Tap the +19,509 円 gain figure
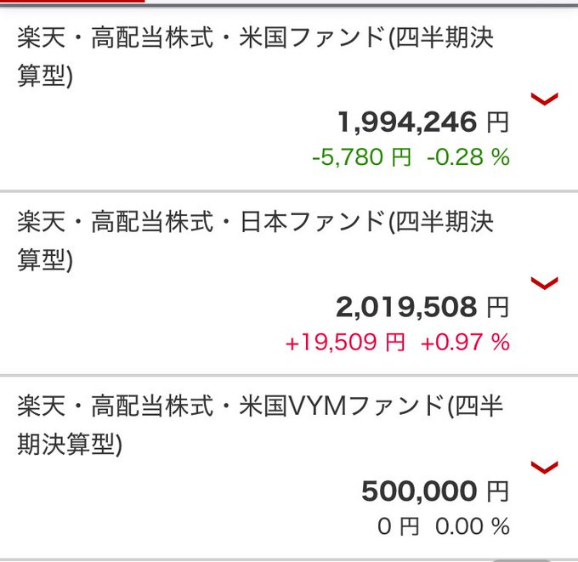Image resolution: width=578 pixels, height=562 pixels. click(x=345, y=342)
